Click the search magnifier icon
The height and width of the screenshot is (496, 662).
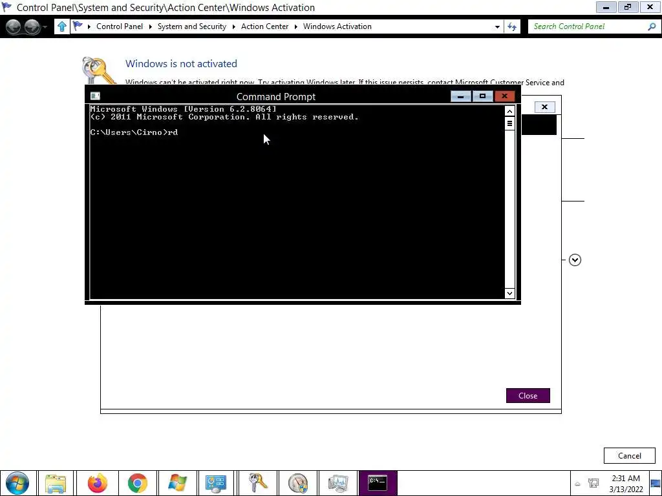pos(652,26)
